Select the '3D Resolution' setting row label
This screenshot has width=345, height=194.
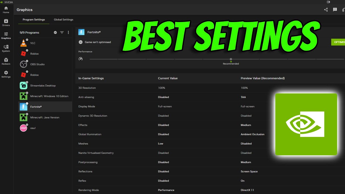pos(87,88)
